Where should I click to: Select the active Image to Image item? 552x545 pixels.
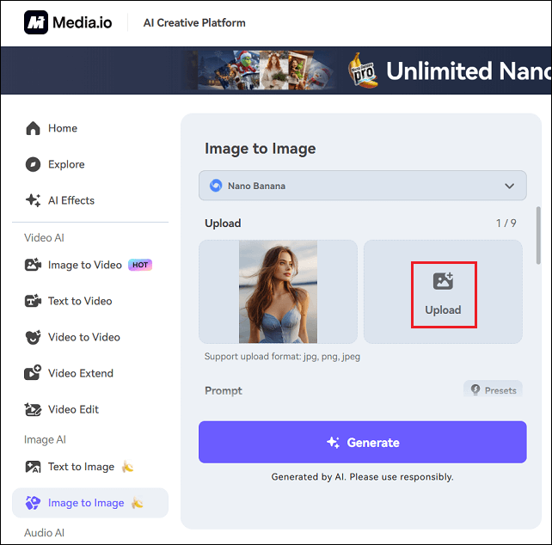coord(90,503)
